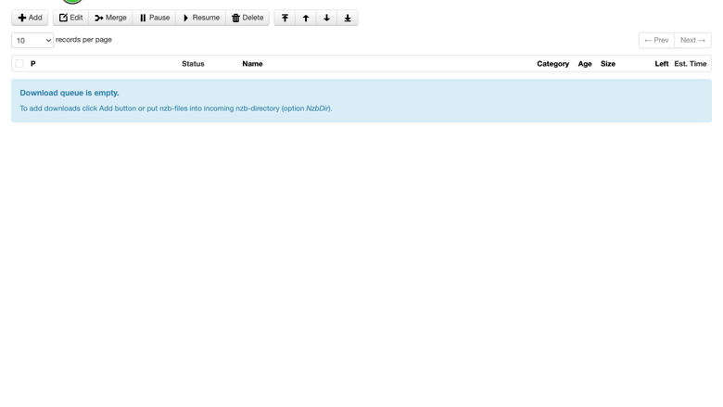Sort by the Name column header
This screenshot has height=407, width=723.
tap(253, 64)
